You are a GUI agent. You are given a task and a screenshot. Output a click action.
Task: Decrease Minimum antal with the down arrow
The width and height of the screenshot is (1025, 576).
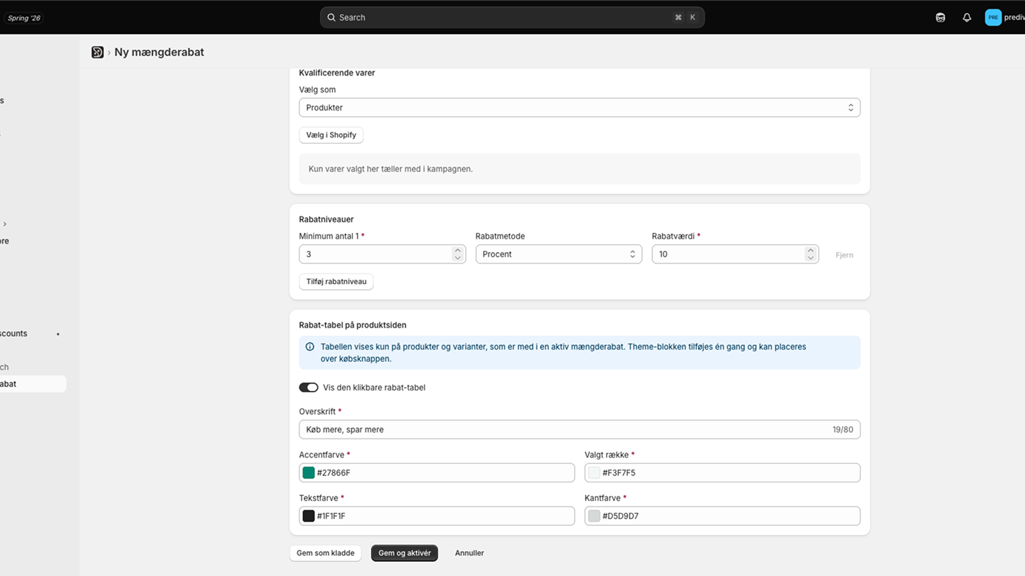point(457,258)
